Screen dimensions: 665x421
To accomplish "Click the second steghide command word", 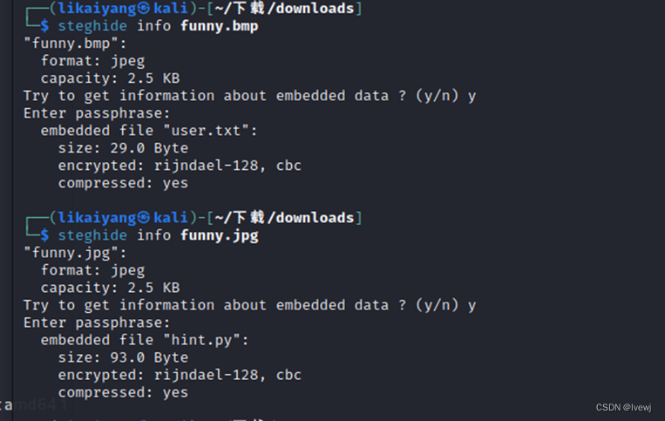I will tap(92, 235).
